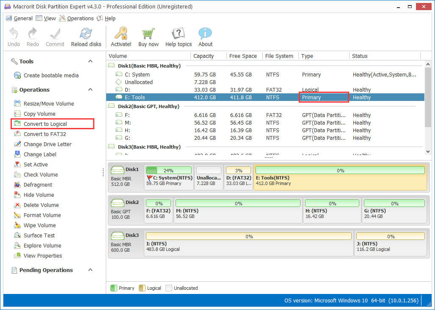Select Change Label operation
Screen dimensions: 435x310
[35, 155]
